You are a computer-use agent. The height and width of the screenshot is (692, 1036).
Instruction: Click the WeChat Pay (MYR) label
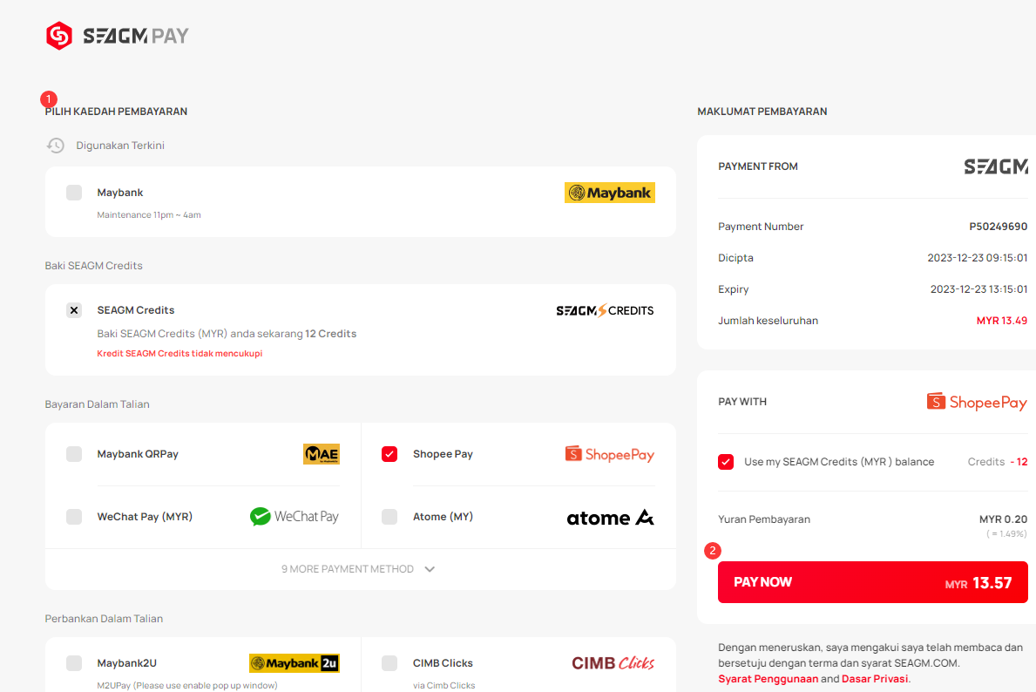(145, 516)
